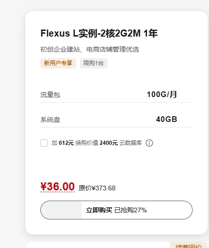The width and height of the screenshot is (209, 248).
Task: Click the 加 612元 add-on price text
Action: [x=62, y=143]
